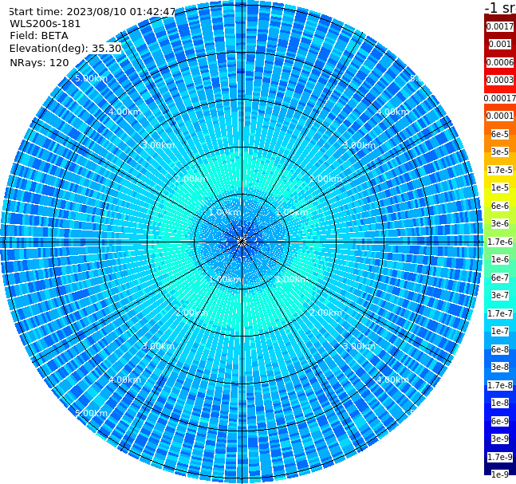The image size is (516, 484).
Task: Click the upper-left 2.00km range label
Action: tap(192, 179)
